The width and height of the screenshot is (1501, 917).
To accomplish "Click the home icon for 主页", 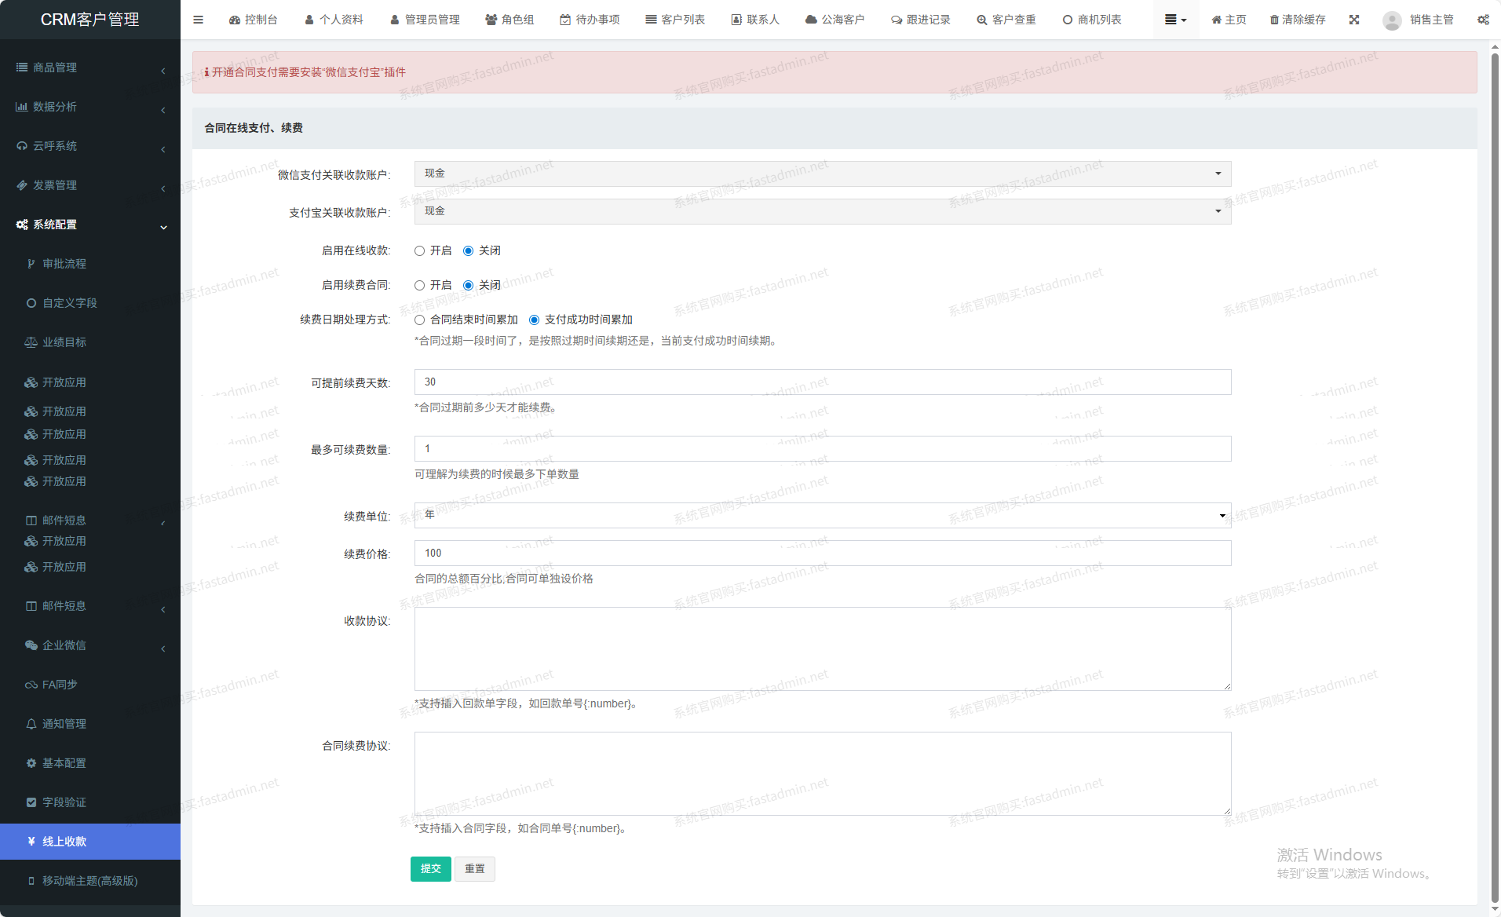I will pos(1216,20).
